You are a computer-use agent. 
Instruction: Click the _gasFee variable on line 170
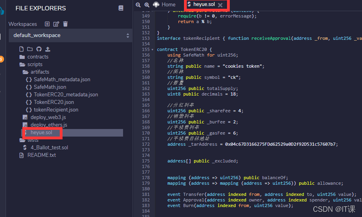click(x=216, y=133)
